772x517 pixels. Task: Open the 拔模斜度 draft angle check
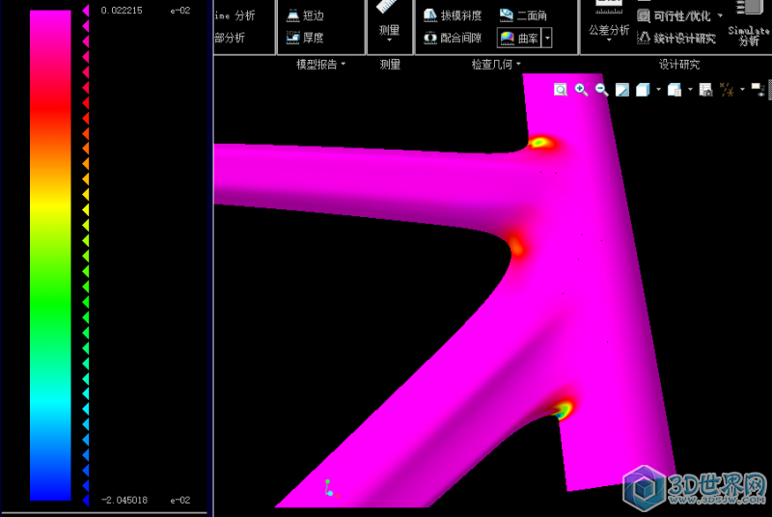[453, 15]
